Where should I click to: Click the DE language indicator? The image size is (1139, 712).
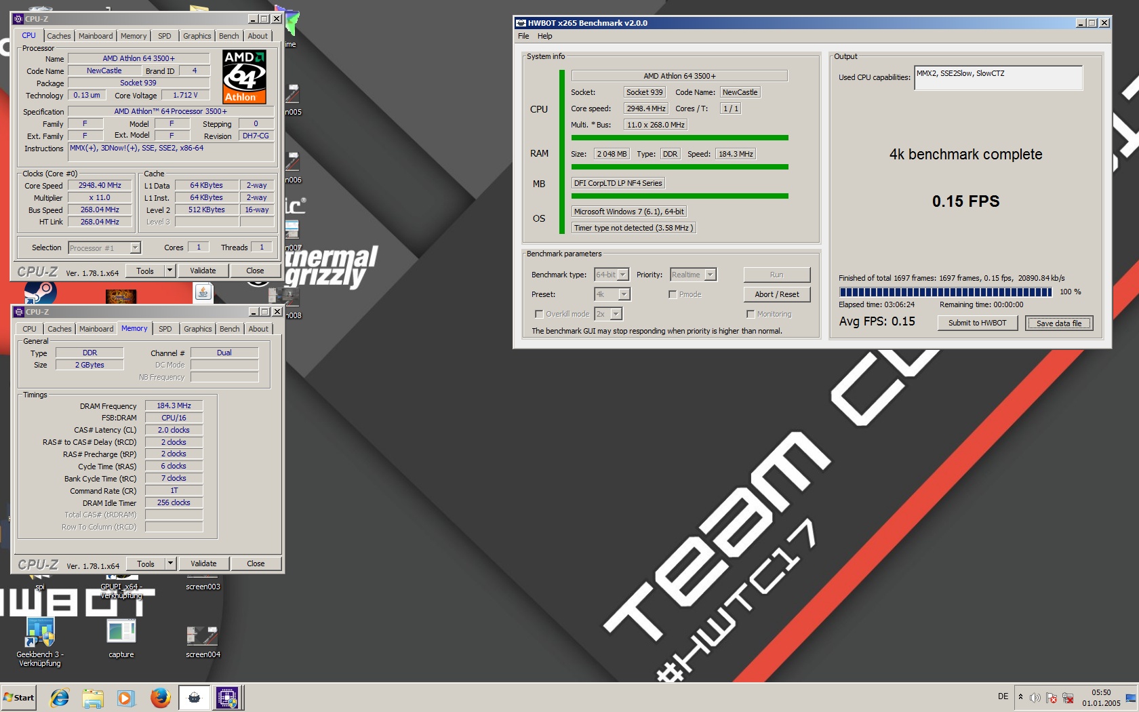click(1003, 696)
